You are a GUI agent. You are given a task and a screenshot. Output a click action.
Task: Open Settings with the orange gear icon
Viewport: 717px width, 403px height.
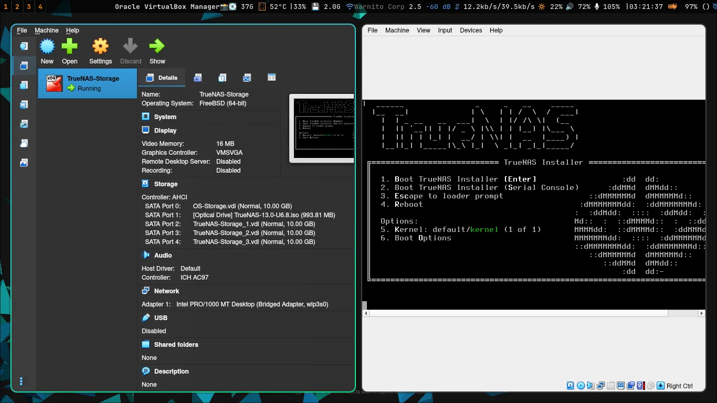100,47
